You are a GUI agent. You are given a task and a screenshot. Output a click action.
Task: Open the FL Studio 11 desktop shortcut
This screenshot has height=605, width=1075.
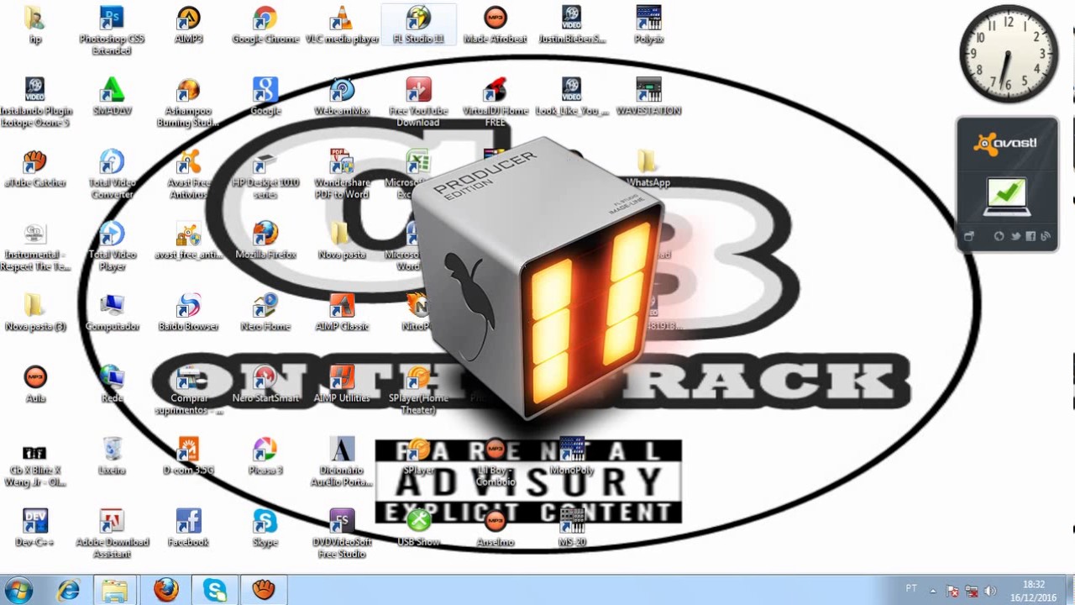point(418,24)
